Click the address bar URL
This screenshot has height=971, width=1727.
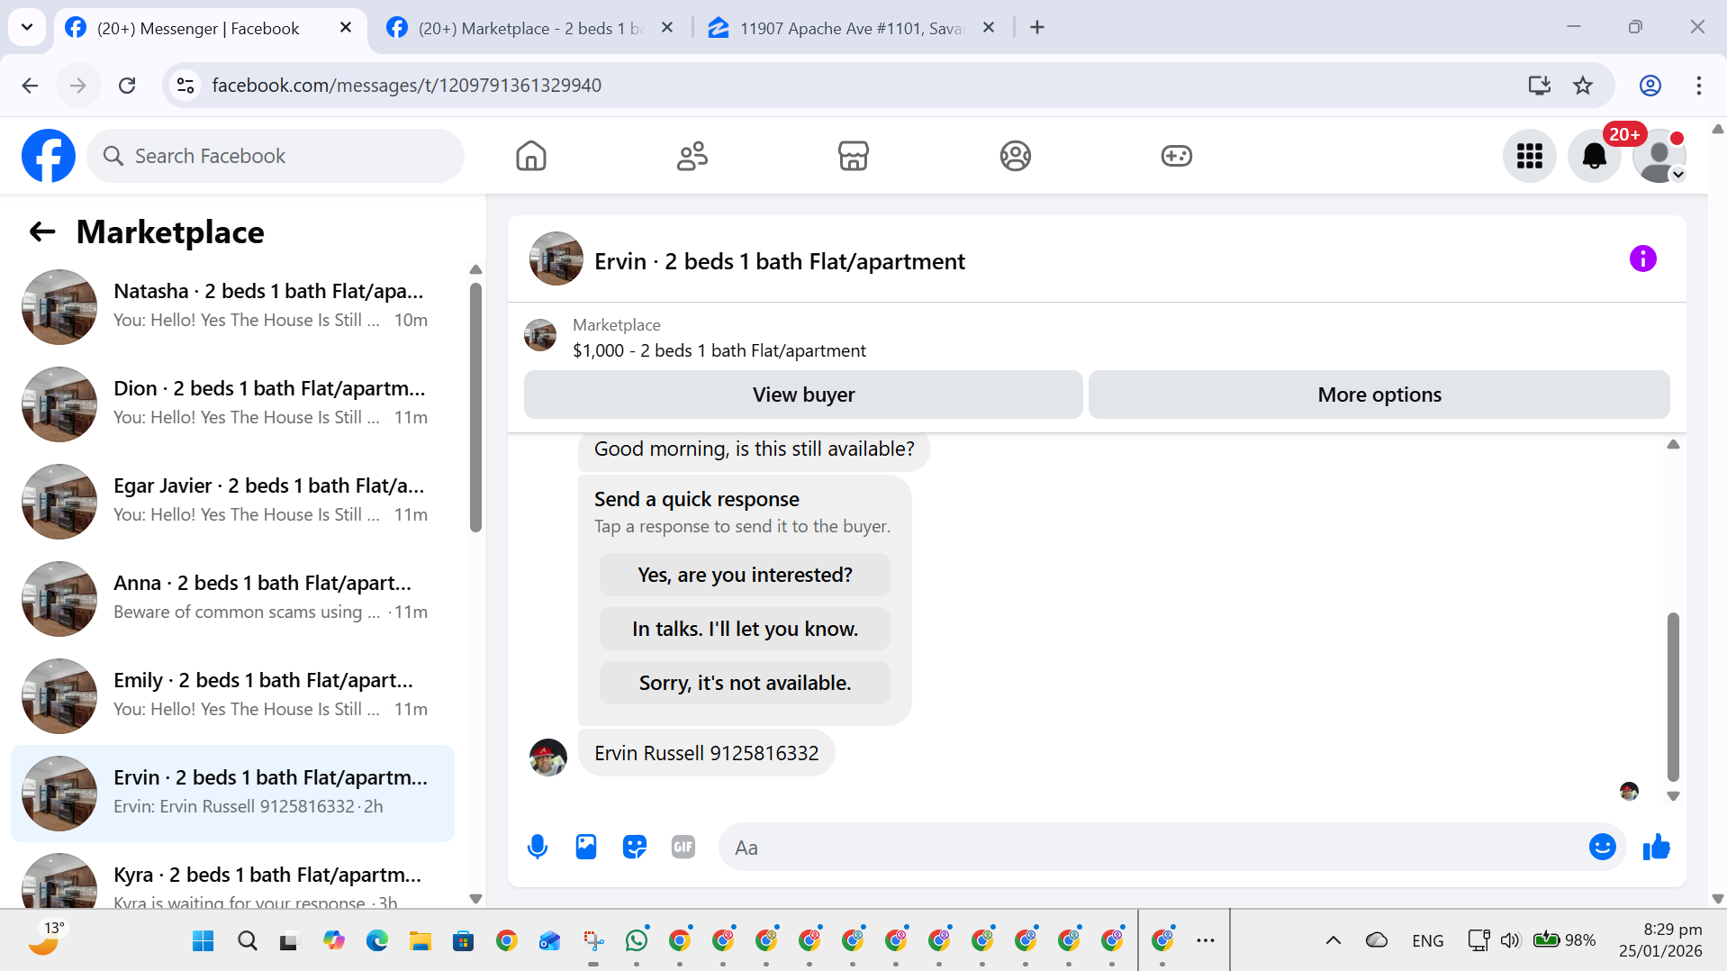pyautogui.click(x=406, y=86)
